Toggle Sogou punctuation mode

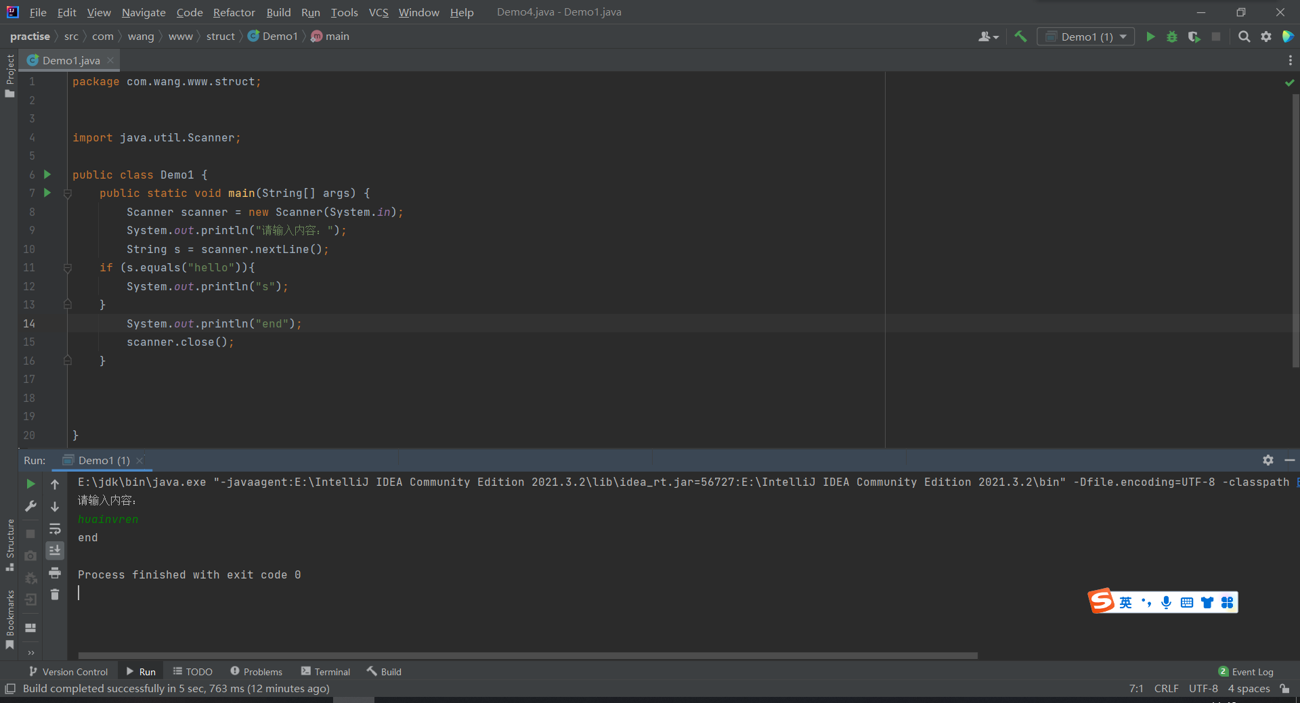click(1146, 602)
